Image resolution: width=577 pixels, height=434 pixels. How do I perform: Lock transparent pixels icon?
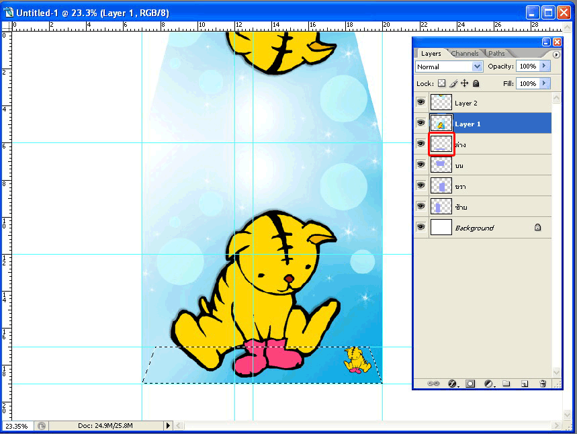441,83
